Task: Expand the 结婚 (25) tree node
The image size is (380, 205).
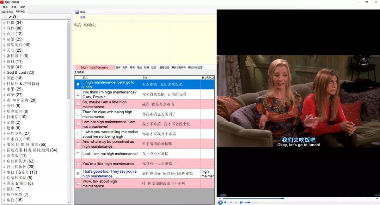Action: (x=4, y=39)
